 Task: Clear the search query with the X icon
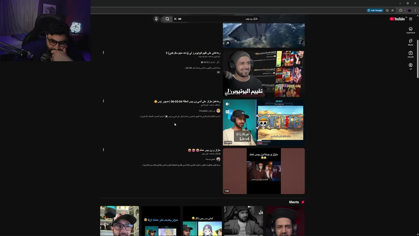[x=175, y=19]
